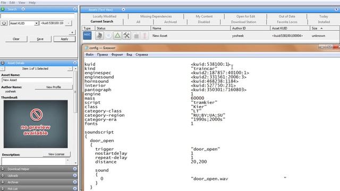Open the Help menu in Content Manager

tap(32, 3)
